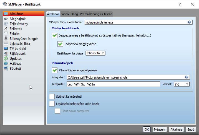199x135 pixels.
Task: Toggle Jegyezze meg a beállításokat checkbox
Action: (55, 35)
